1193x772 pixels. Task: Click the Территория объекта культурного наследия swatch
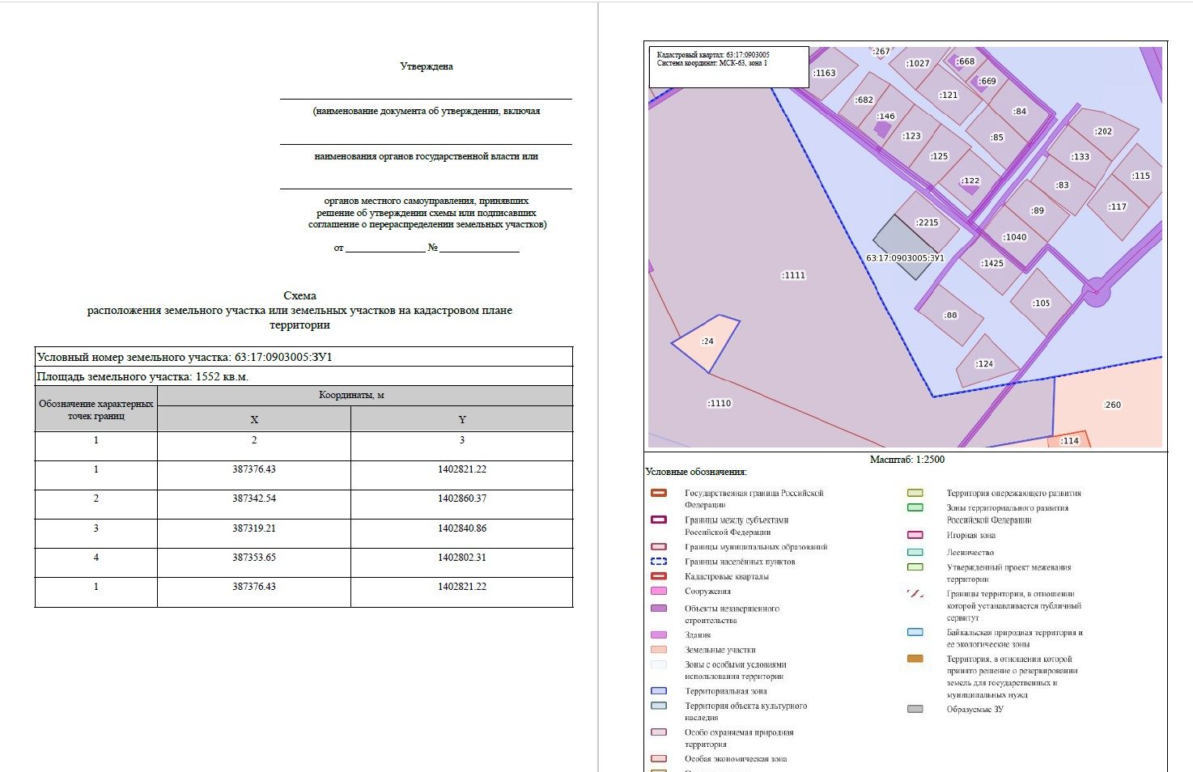click(x=659, y=706)
